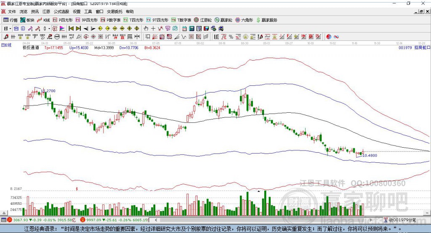The width and height of the screenshot is (431, 233).
Task: Click the calculator icon in toolbar
Action: click(x=192, y=29)
